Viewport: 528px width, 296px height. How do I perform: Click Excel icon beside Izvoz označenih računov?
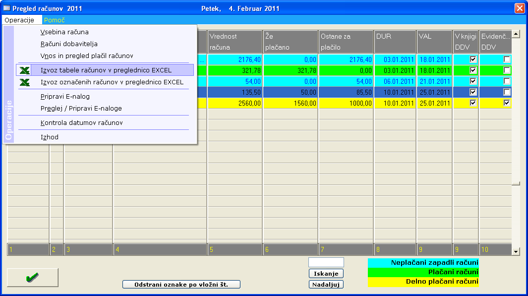25,82
